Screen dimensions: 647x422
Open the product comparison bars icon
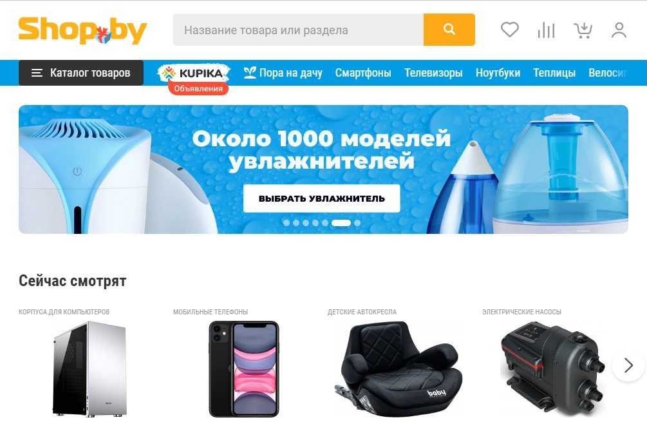(547, 30)
